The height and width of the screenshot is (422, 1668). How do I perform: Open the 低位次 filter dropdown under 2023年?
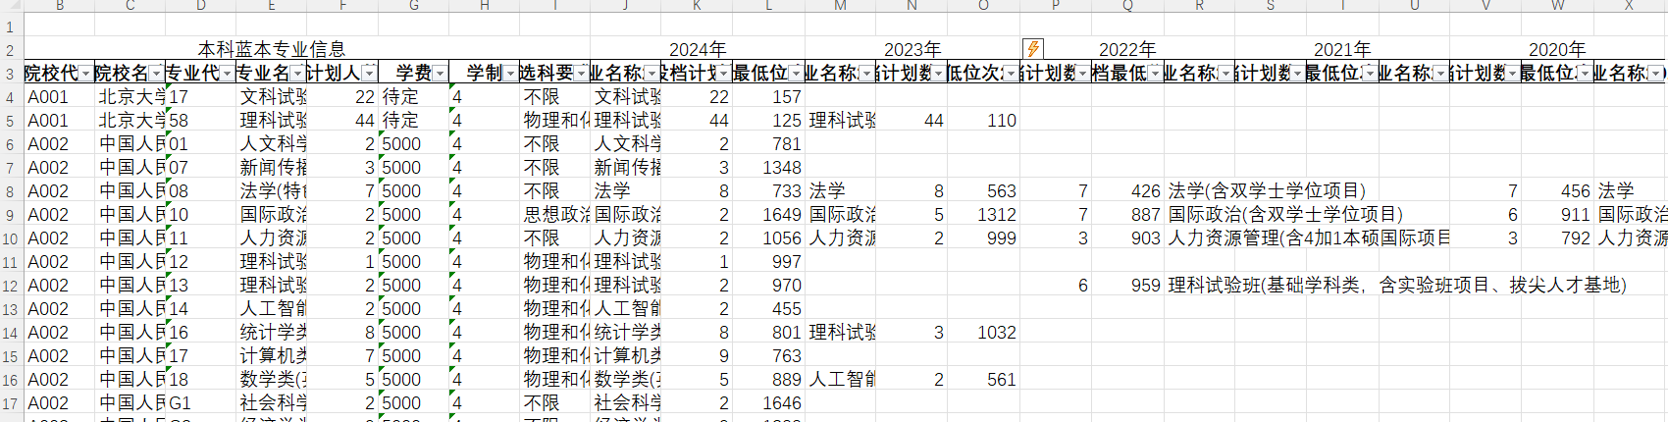[1011, 74]
